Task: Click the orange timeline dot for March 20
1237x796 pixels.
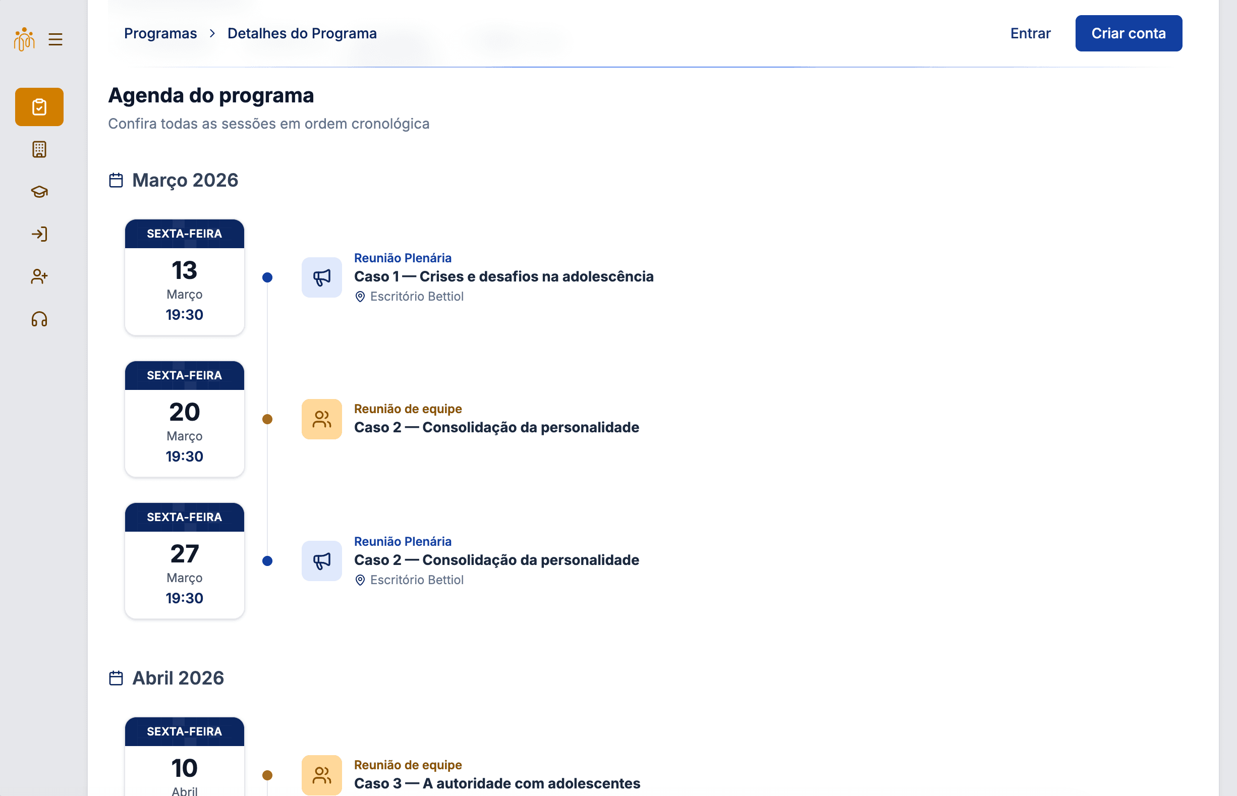Action: pos(267,419)
